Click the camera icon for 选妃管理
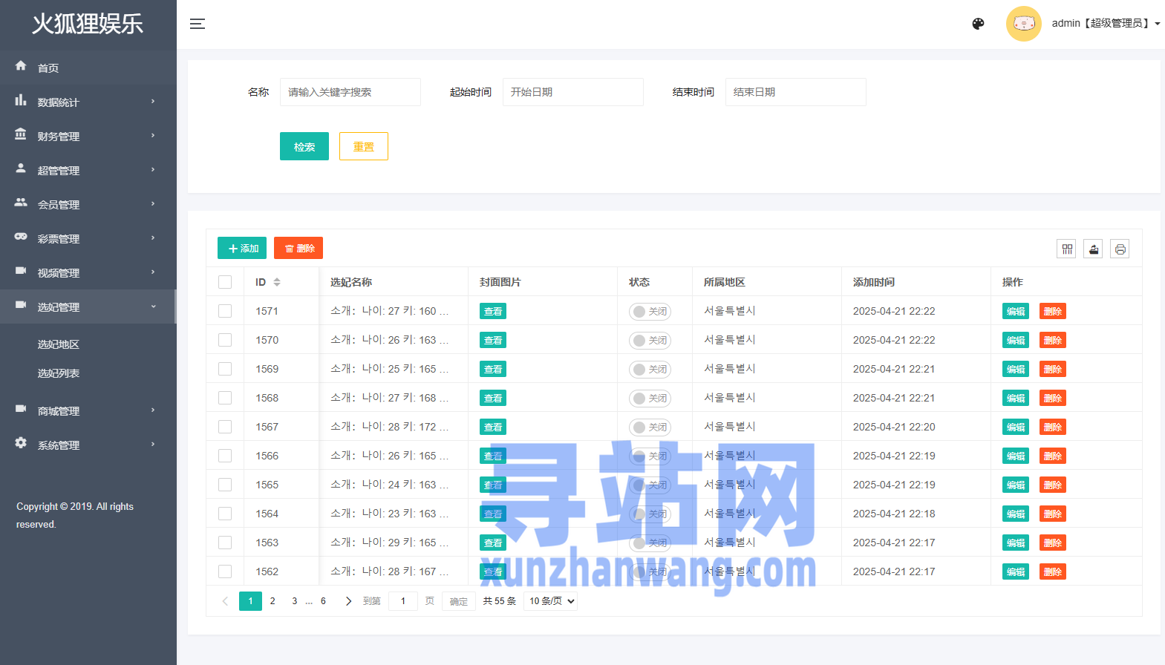The image size is (1165, 665). click(x=21, y=304)
